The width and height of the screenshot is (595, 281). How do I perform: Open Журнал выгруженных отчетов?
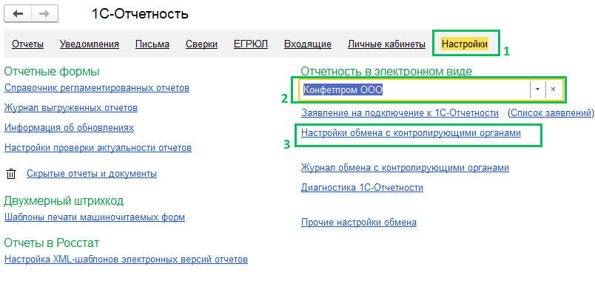[x=71, y=108]
